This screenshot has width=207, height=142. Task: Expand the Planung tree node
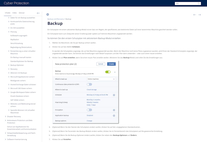tap(9, 32)
